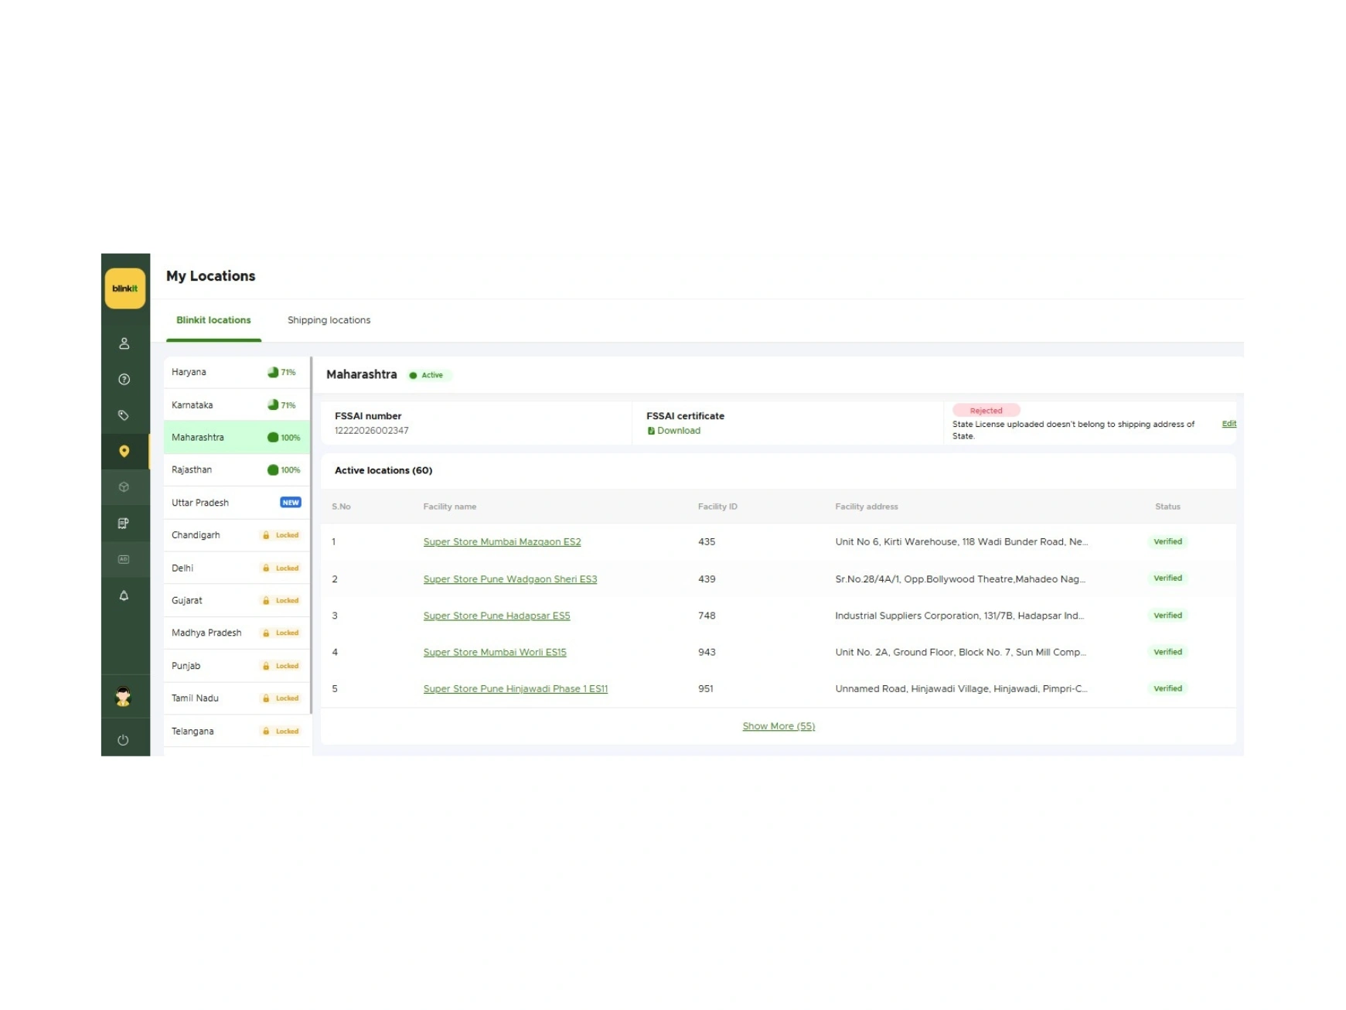The width and height of the screenshot is (1346, 1010).
Task: Click the lock icon next to Delhi
Action: tap(266, 568)
